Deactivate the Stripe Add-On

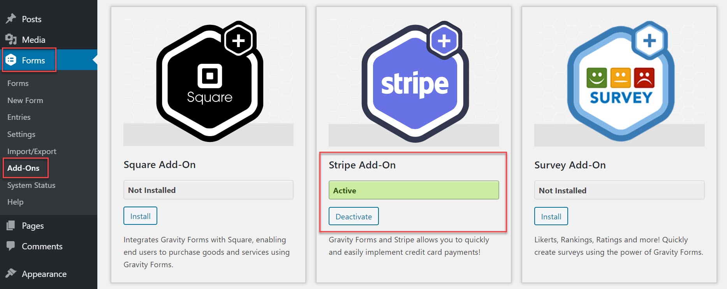click(354, 216)
